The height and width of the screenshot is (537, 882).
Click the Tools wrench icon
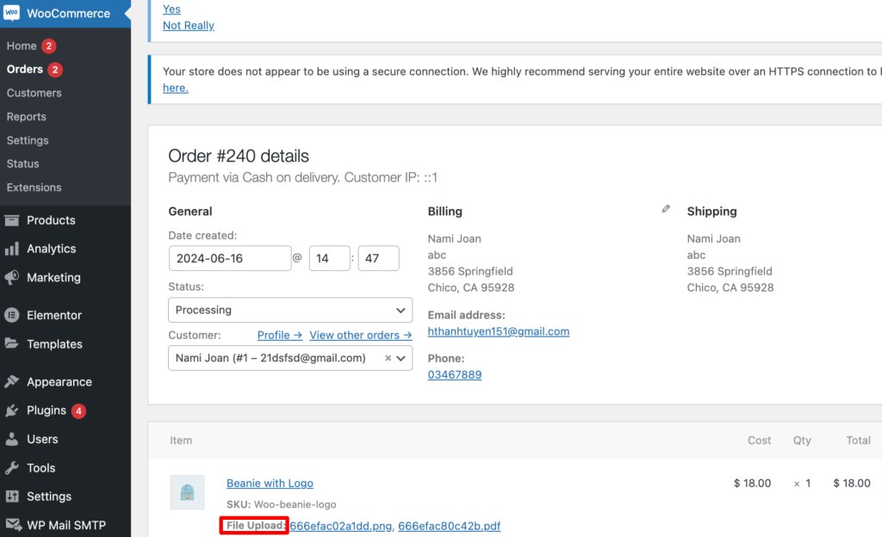[x=12, y=468]
